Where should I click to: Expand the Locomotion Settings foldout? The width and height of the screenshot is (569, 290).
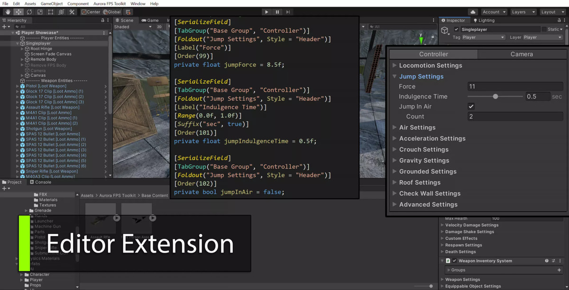click(x=430, y=65)
